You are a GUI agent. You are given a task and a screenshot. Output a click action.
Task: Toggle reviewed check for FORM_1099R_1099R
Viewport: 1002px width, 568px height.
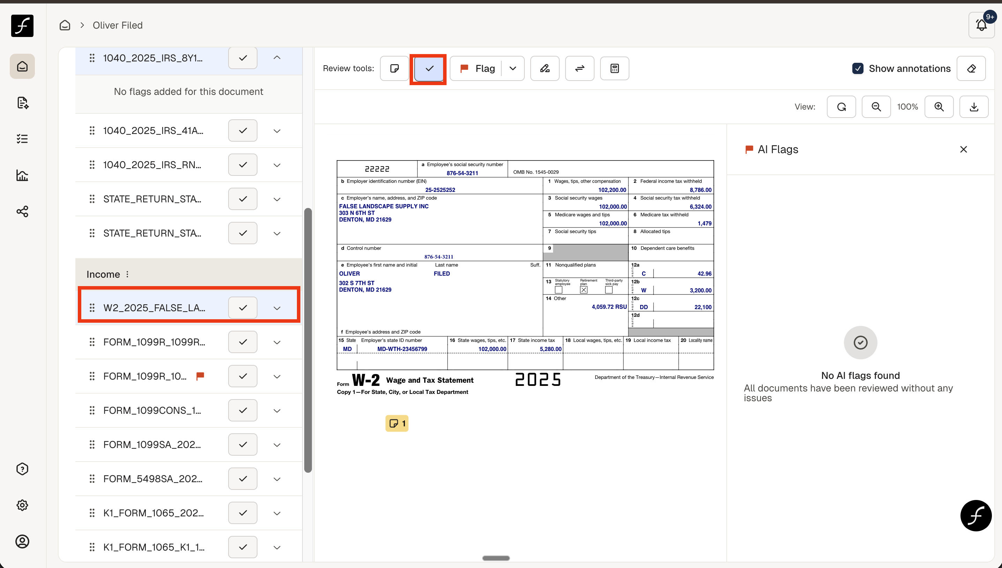(x=242, y=342)
